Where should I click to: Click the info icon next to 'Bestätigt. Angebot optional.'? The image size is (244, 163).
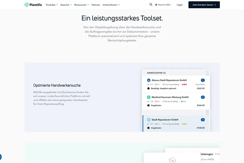click(x=149, y=88)
